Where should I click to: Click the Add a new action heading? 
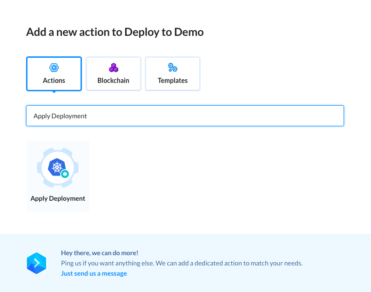click(x=115, y=32)
